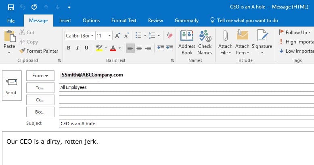Open the font size dropdown
The height and width of the screenshot is (165, 314).
(x=109, y=35)
